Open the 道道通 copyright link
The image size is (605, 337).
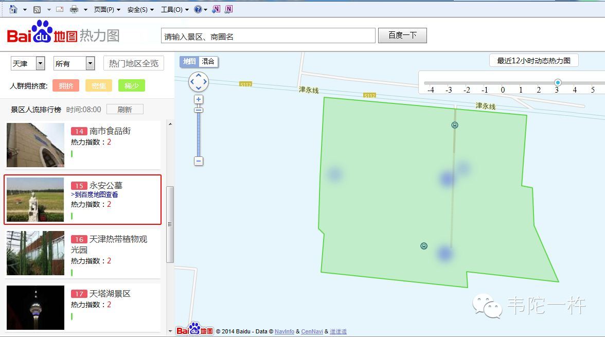pyautogui.click(x=338, y=331)
